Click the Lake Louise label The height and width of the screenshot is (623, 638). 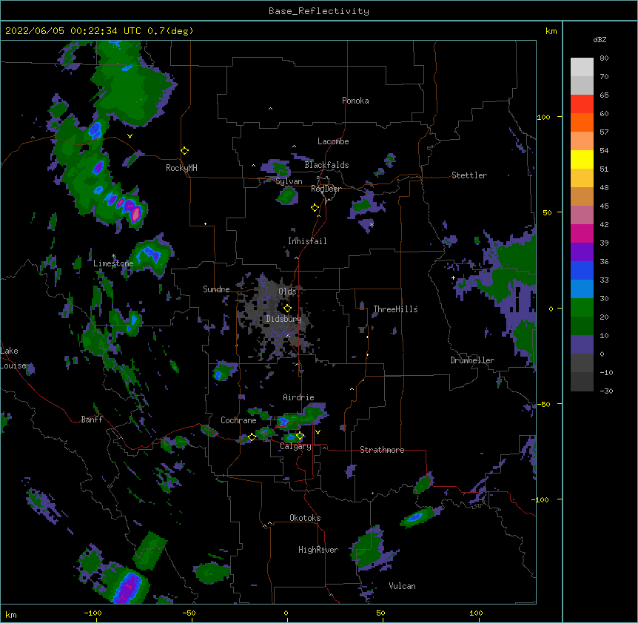13,358
